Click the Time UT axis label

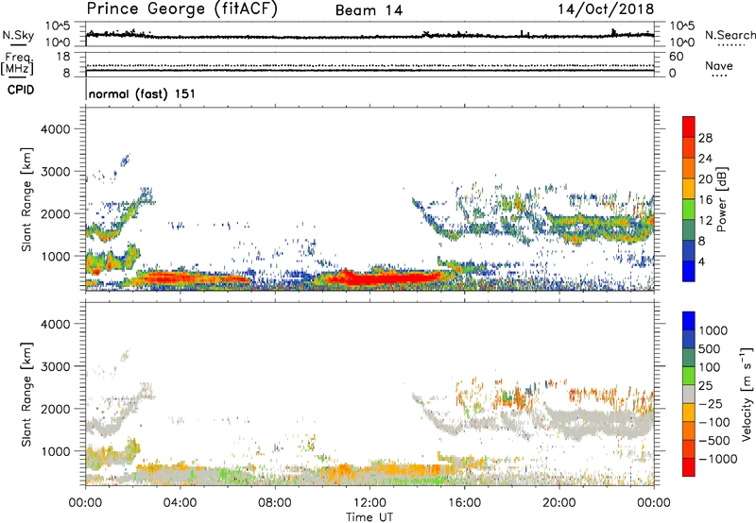click(x=369, y=517)
